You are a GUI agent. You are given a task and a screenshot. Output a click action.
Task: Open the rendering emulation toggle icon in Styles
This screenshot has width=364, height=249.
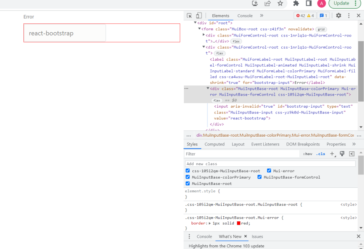pyautogui.click(x=341, y=154)
